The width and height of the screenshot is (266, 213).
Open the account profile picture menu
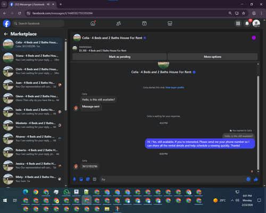(256, 23)
